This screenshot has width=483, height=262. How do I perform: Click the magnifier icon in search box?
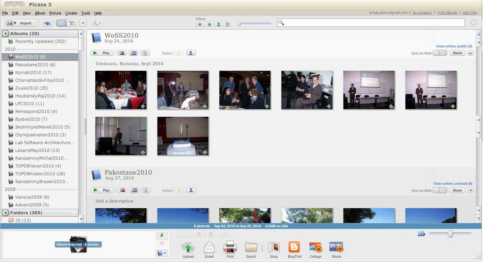[281, 23]
